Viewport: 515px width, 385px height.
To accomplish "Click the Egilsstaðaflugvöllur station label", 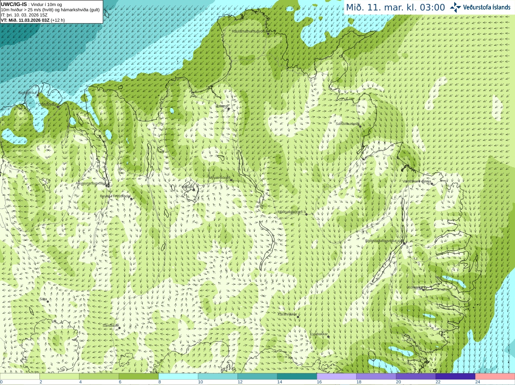I will coord(384,241).
